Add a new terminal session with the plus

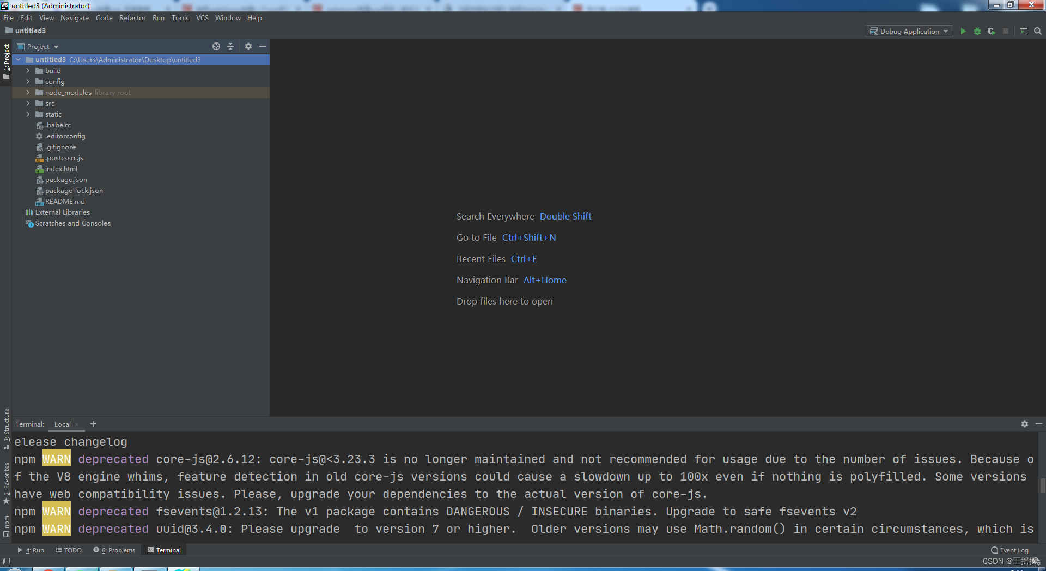pos(93,424)
